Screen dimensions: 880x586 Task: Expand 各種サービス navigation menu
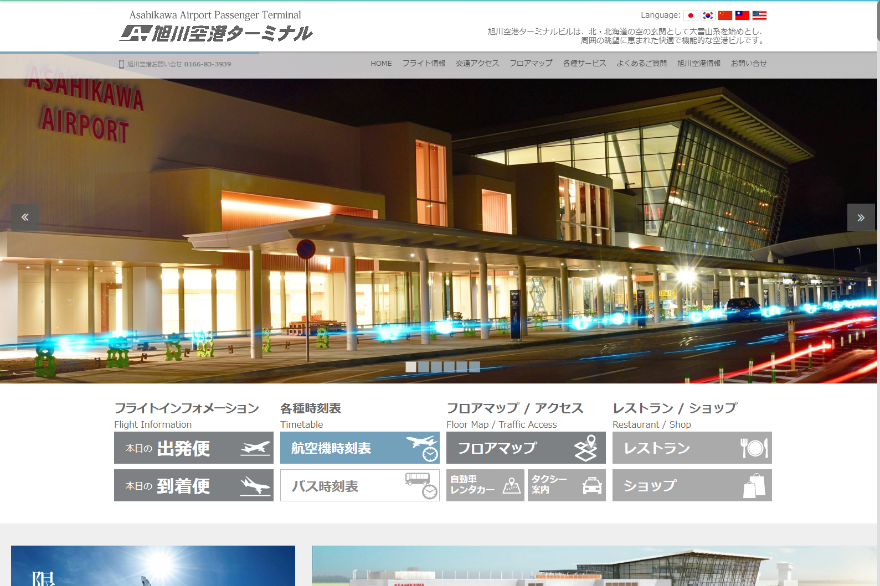coord(584,64)
